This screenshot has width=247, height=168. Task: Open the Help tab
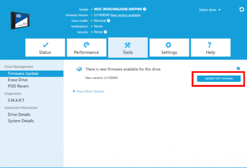pyautogui.click(x=211, y=47)
